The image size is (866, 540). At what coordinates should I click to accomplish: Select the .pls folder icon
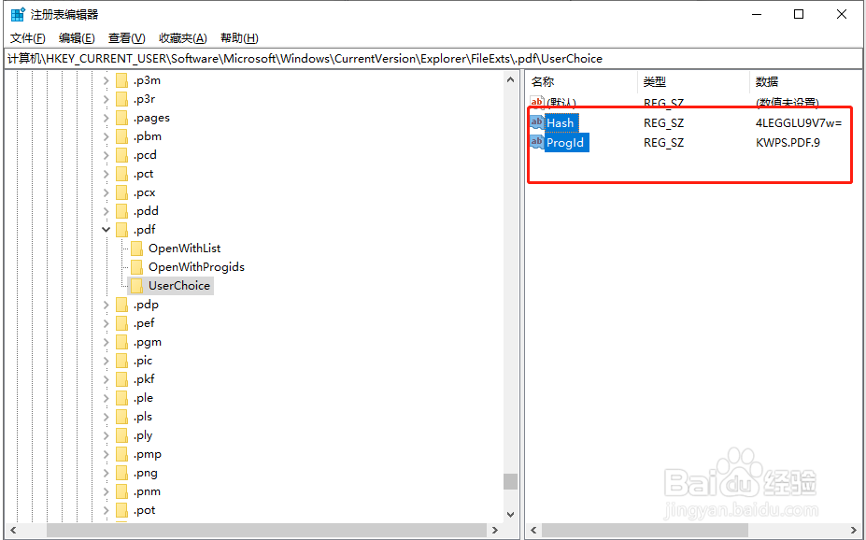point(122,417)
